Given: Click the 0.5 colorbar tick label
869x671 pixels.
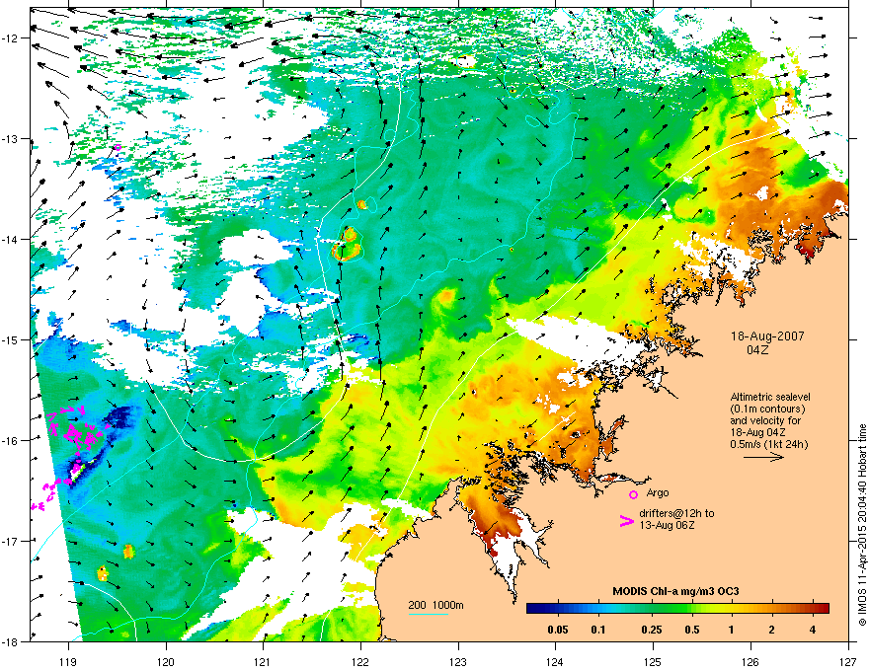Looking at the screenshot, I should [692, 630].
